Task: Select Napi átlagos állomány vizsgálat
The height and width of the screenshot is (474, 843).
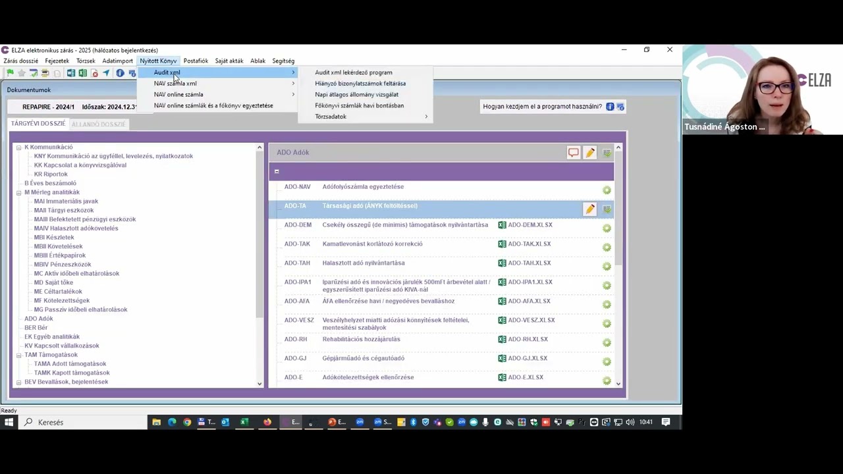Action: coord(366,95)
